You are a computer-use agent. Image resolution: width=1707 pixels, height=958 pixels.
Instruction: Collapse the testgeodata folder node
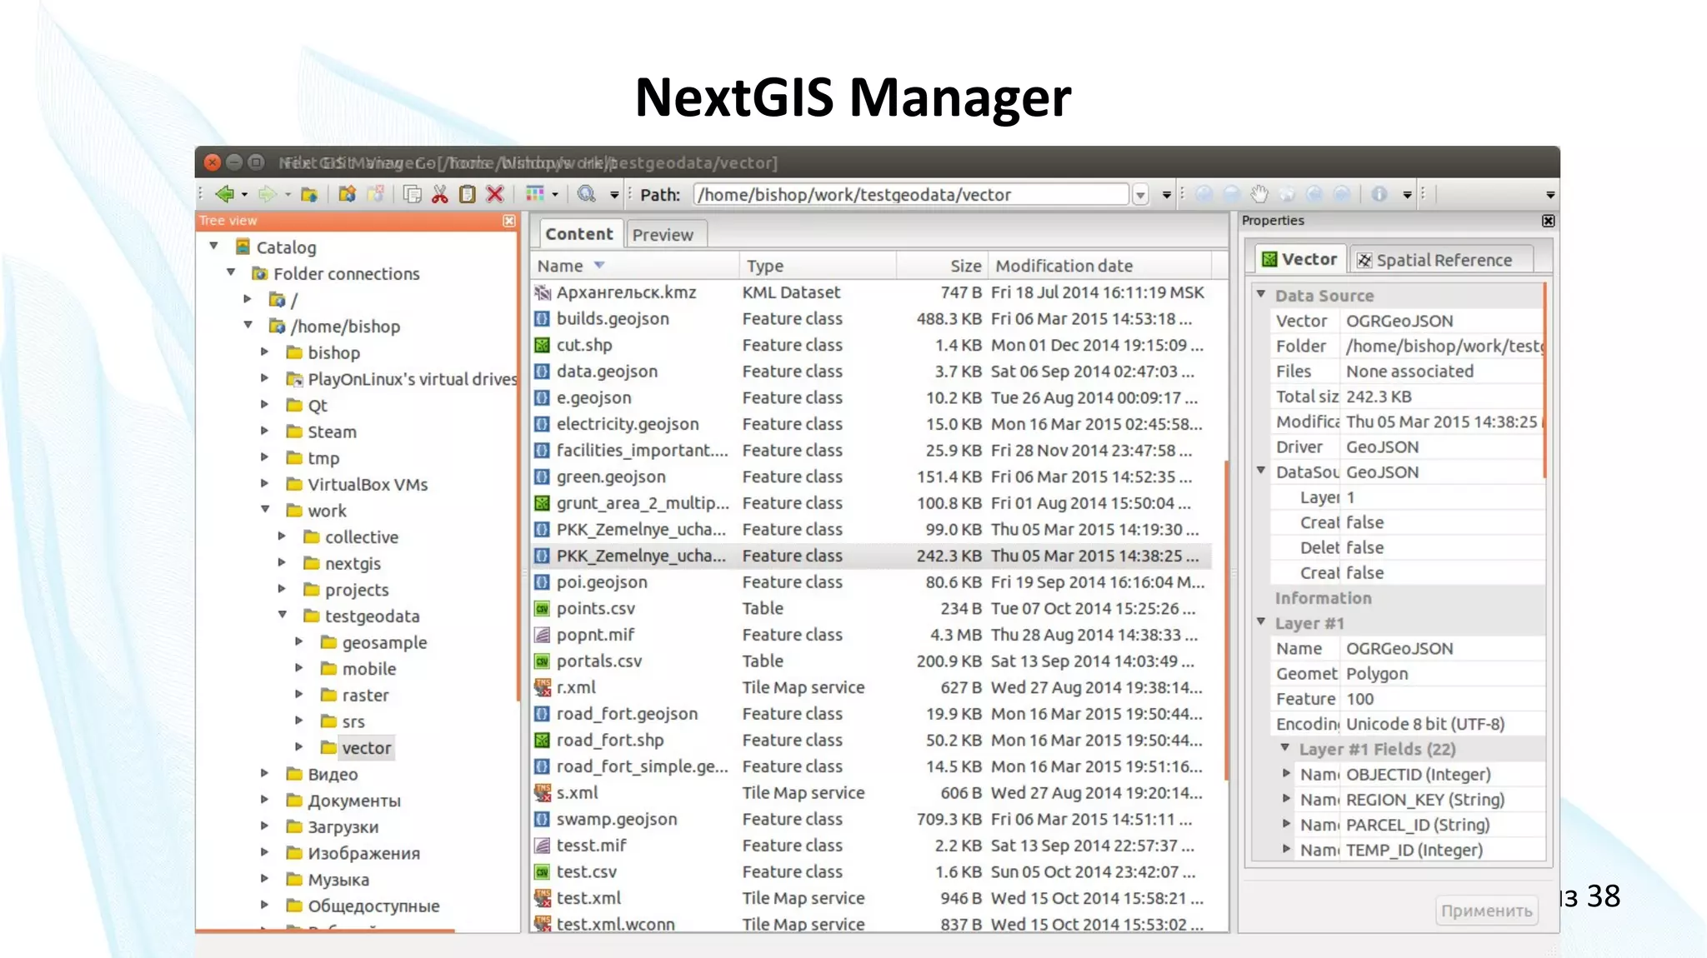283,615
